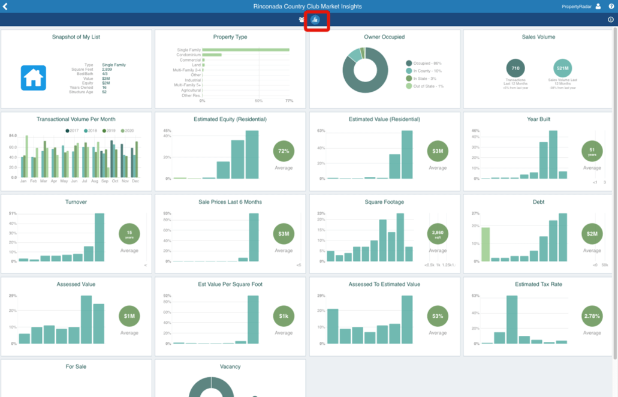Click the Property Type card title
Viewport: 618px width, 397px height.
pyautogui.click(x=230, y=37)
